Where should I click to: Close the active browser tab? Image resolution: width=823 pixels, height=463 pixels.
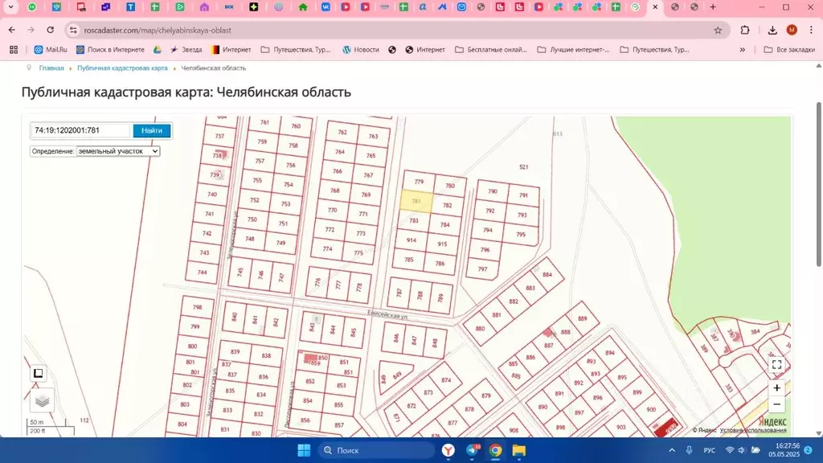[655, 6]
